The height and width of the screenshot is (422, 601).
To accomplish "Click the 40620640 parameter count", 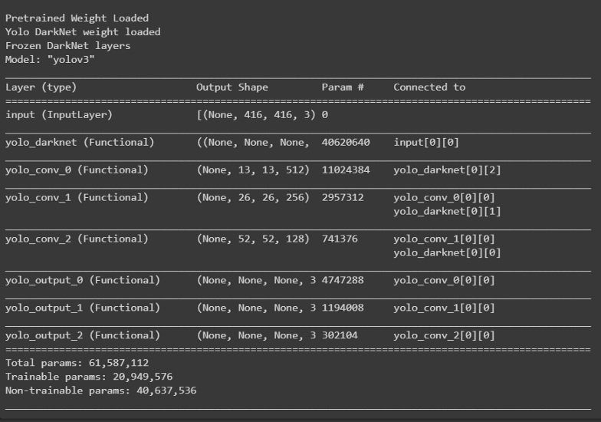I will (346, 143).
